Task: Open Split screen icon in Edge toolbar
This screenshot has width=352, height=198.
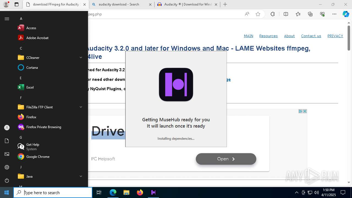Action: point(286,14)
